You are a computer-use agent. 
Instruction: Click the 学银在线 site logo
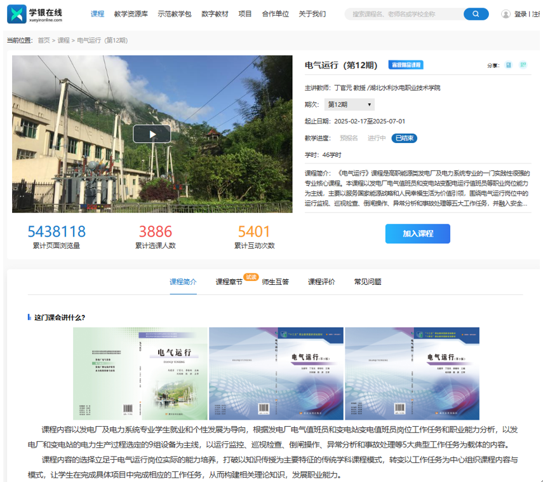36,14
